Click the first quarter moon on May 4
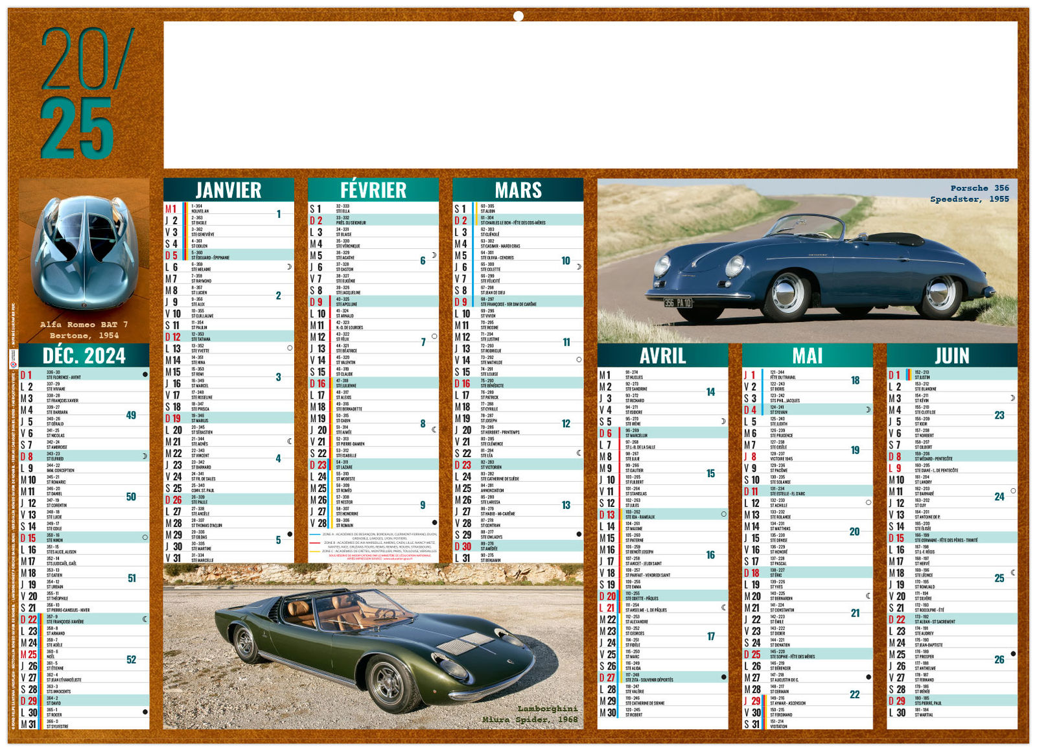The image size is (1037, 752). coord(868,410)
